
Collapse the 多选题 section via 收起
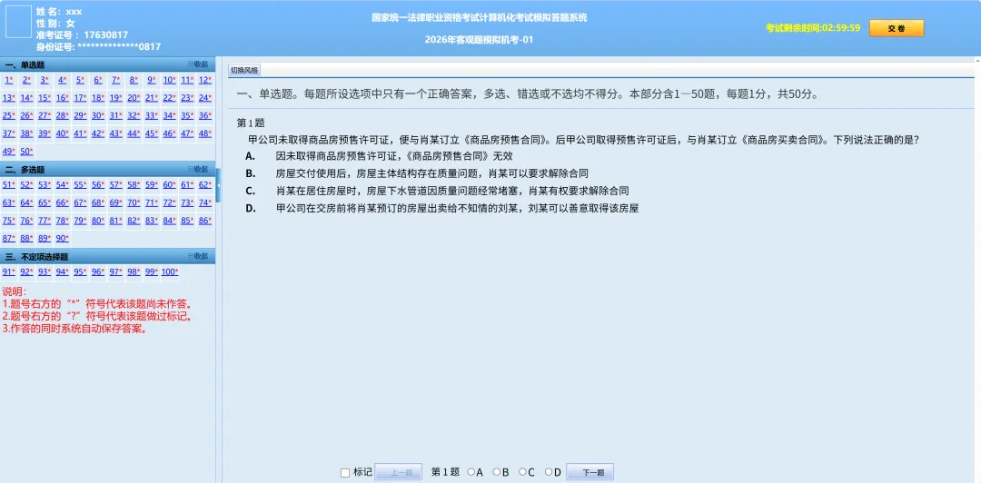tap(198, 169)
